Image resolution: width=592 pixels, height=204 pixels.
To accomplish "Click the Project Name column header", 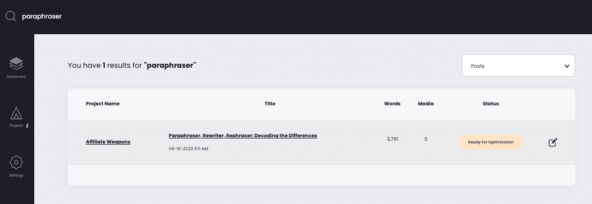I will tap(103, 104).
